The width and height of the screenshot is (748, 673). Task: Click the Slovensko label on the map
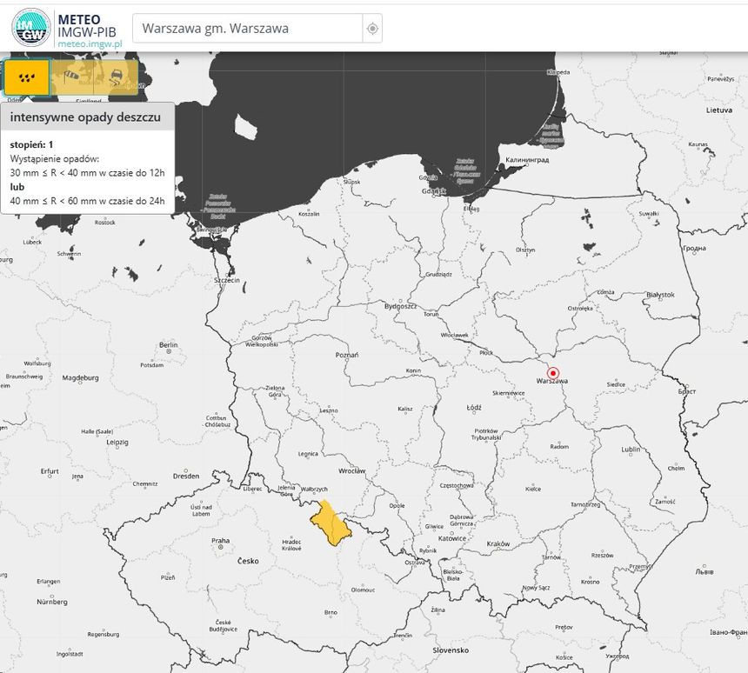click(x=451, y=650)
